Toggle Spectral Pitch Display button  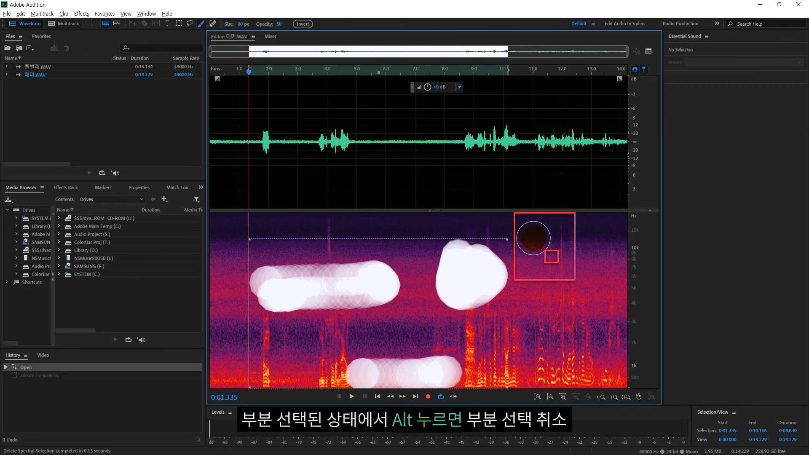tap(117, 24)
